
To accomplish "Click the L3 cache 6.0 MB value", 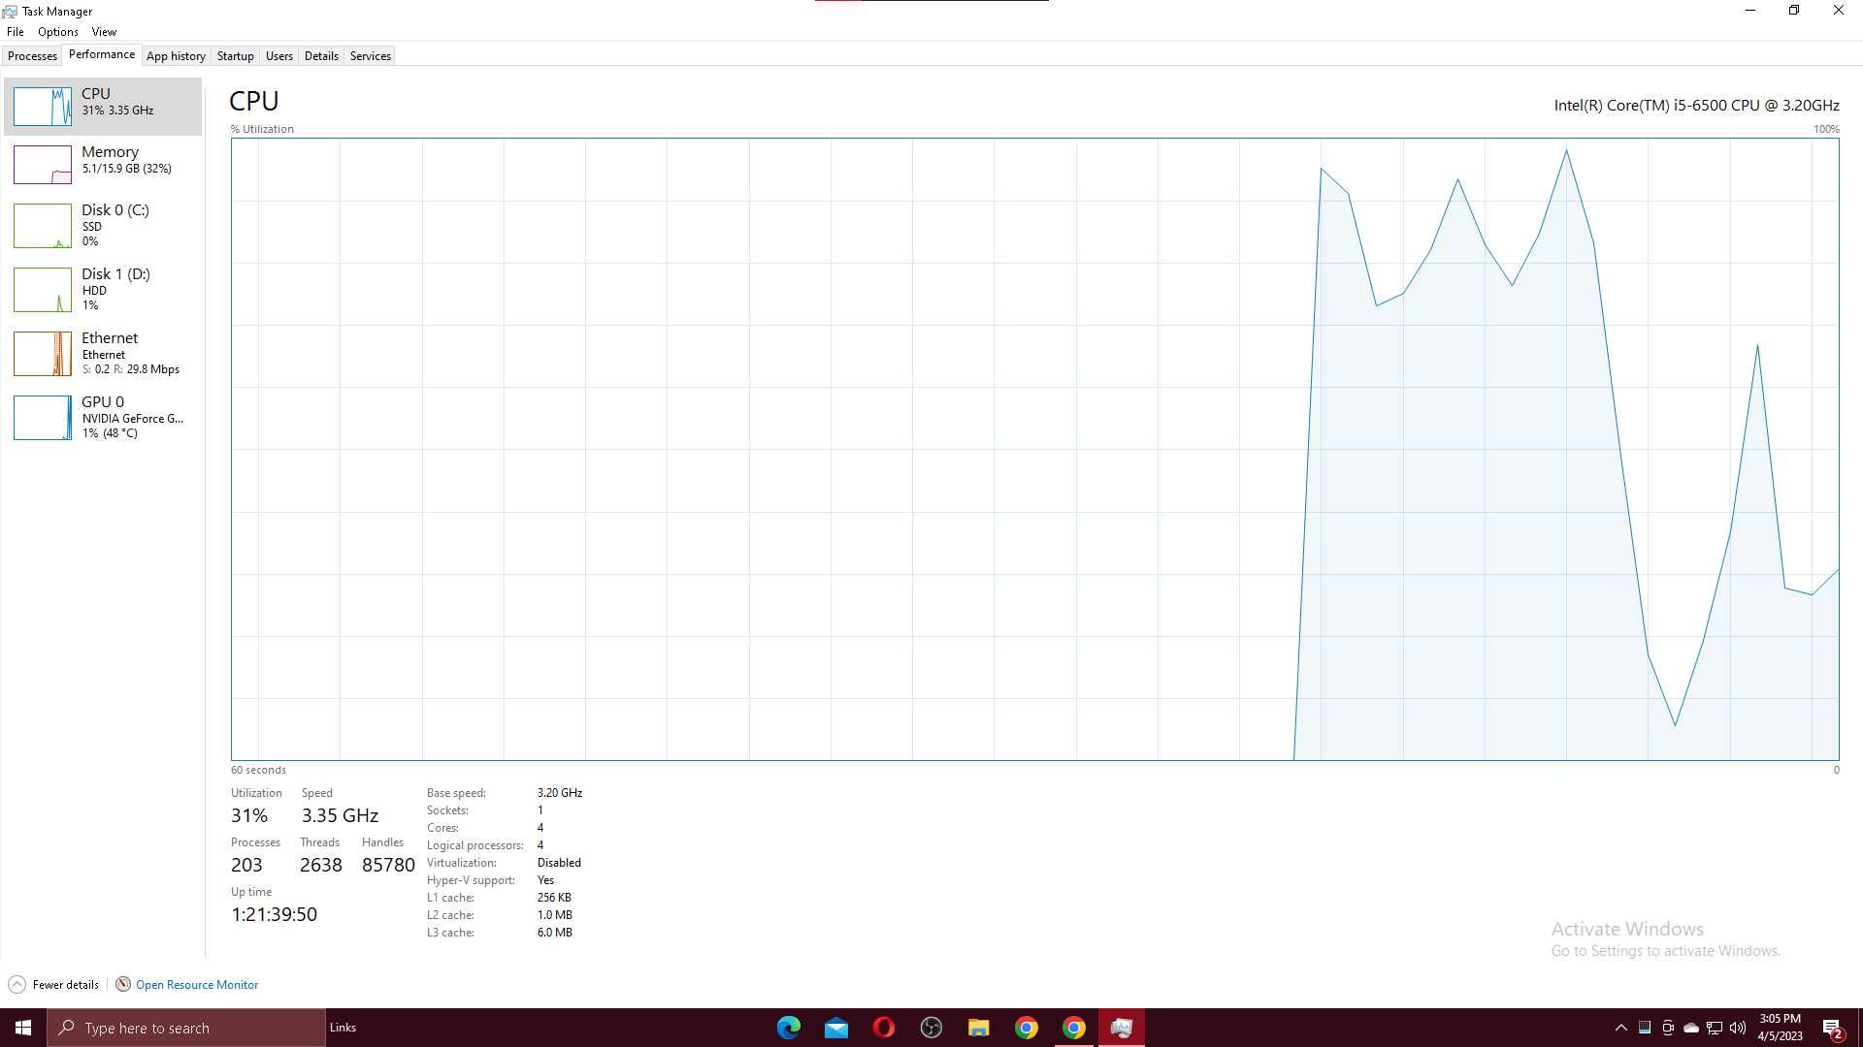I will 555,933.
